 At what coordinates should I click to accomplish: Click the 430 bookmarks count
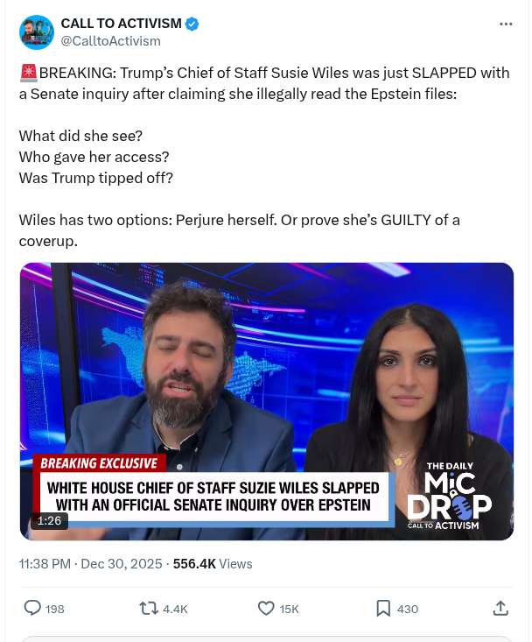pyautogui.click(x=407, y=610)
